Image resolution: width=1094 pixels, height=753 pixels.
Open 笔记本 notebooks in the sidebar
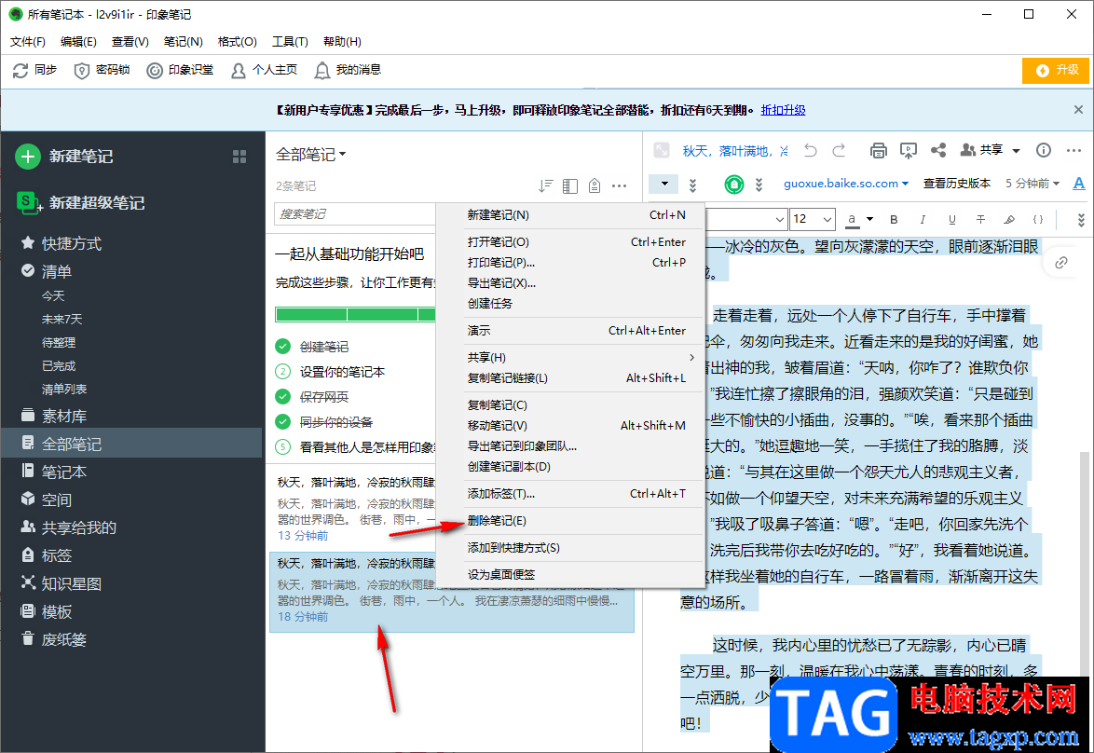[54, 472]
